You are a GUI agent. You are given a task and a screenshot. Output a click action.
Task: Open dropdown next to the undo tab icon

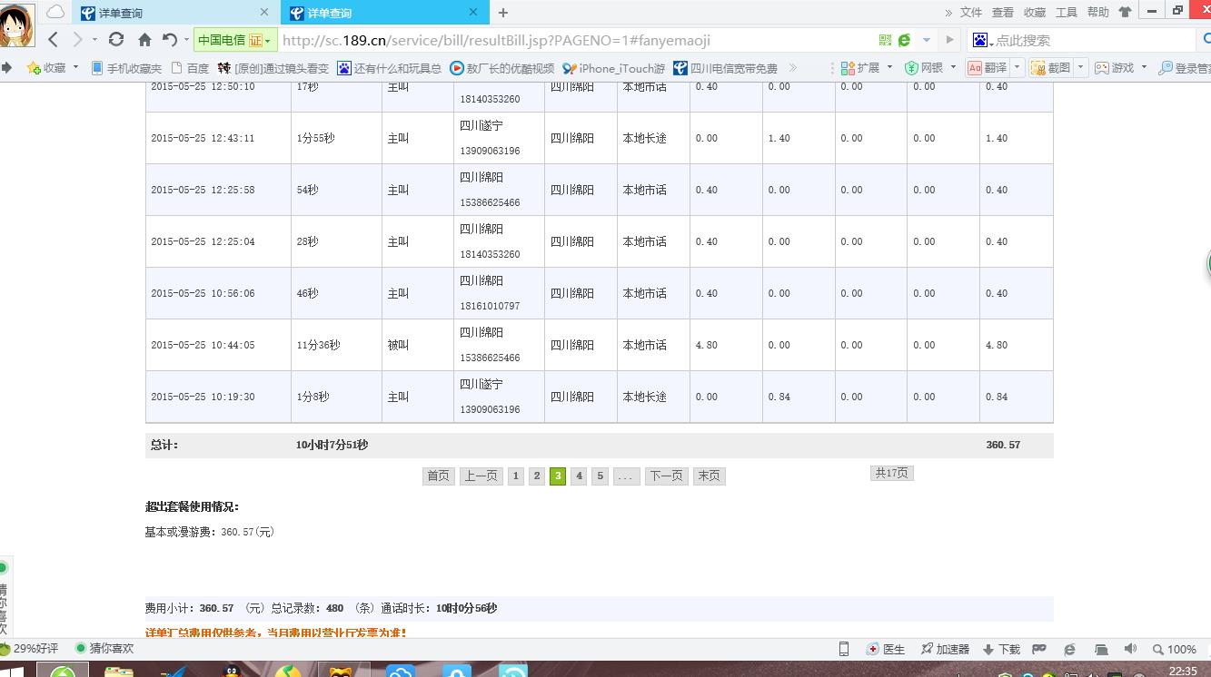point(186,40)
